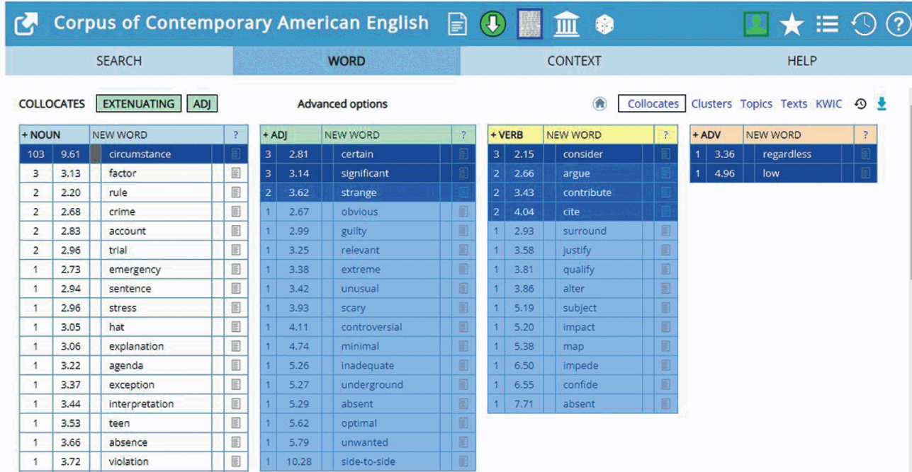The image size is (912, 472).
Task: Open the question mark help icon in header
Action: point(898,25)
